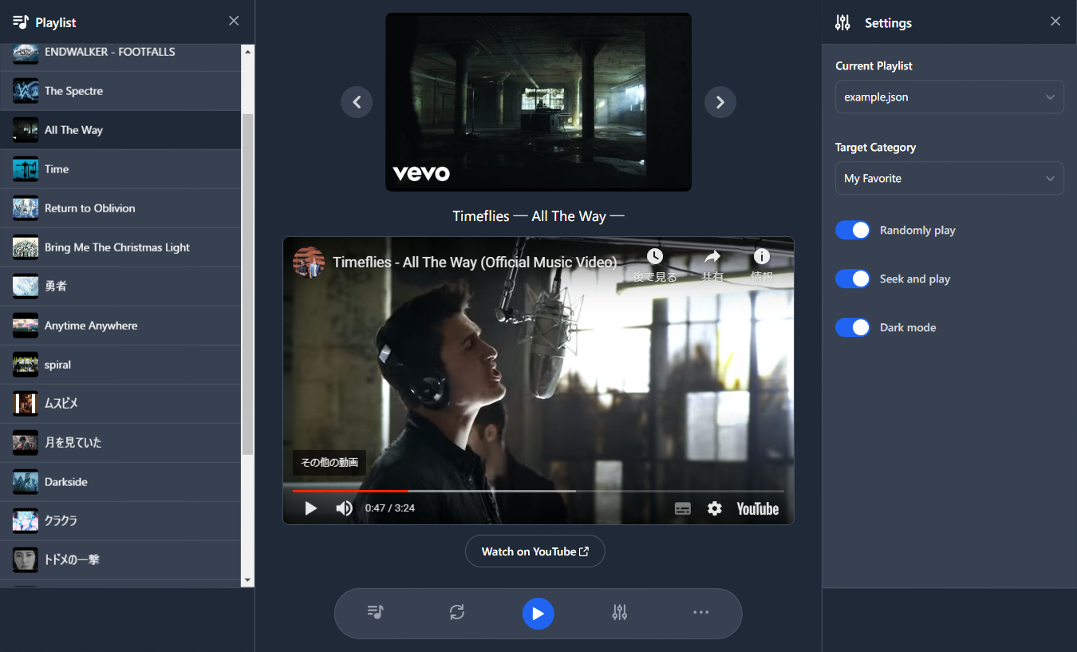Select Return to Oblivion track
1077x652 pixels.
pyautogui.click(x=120, y=208)
